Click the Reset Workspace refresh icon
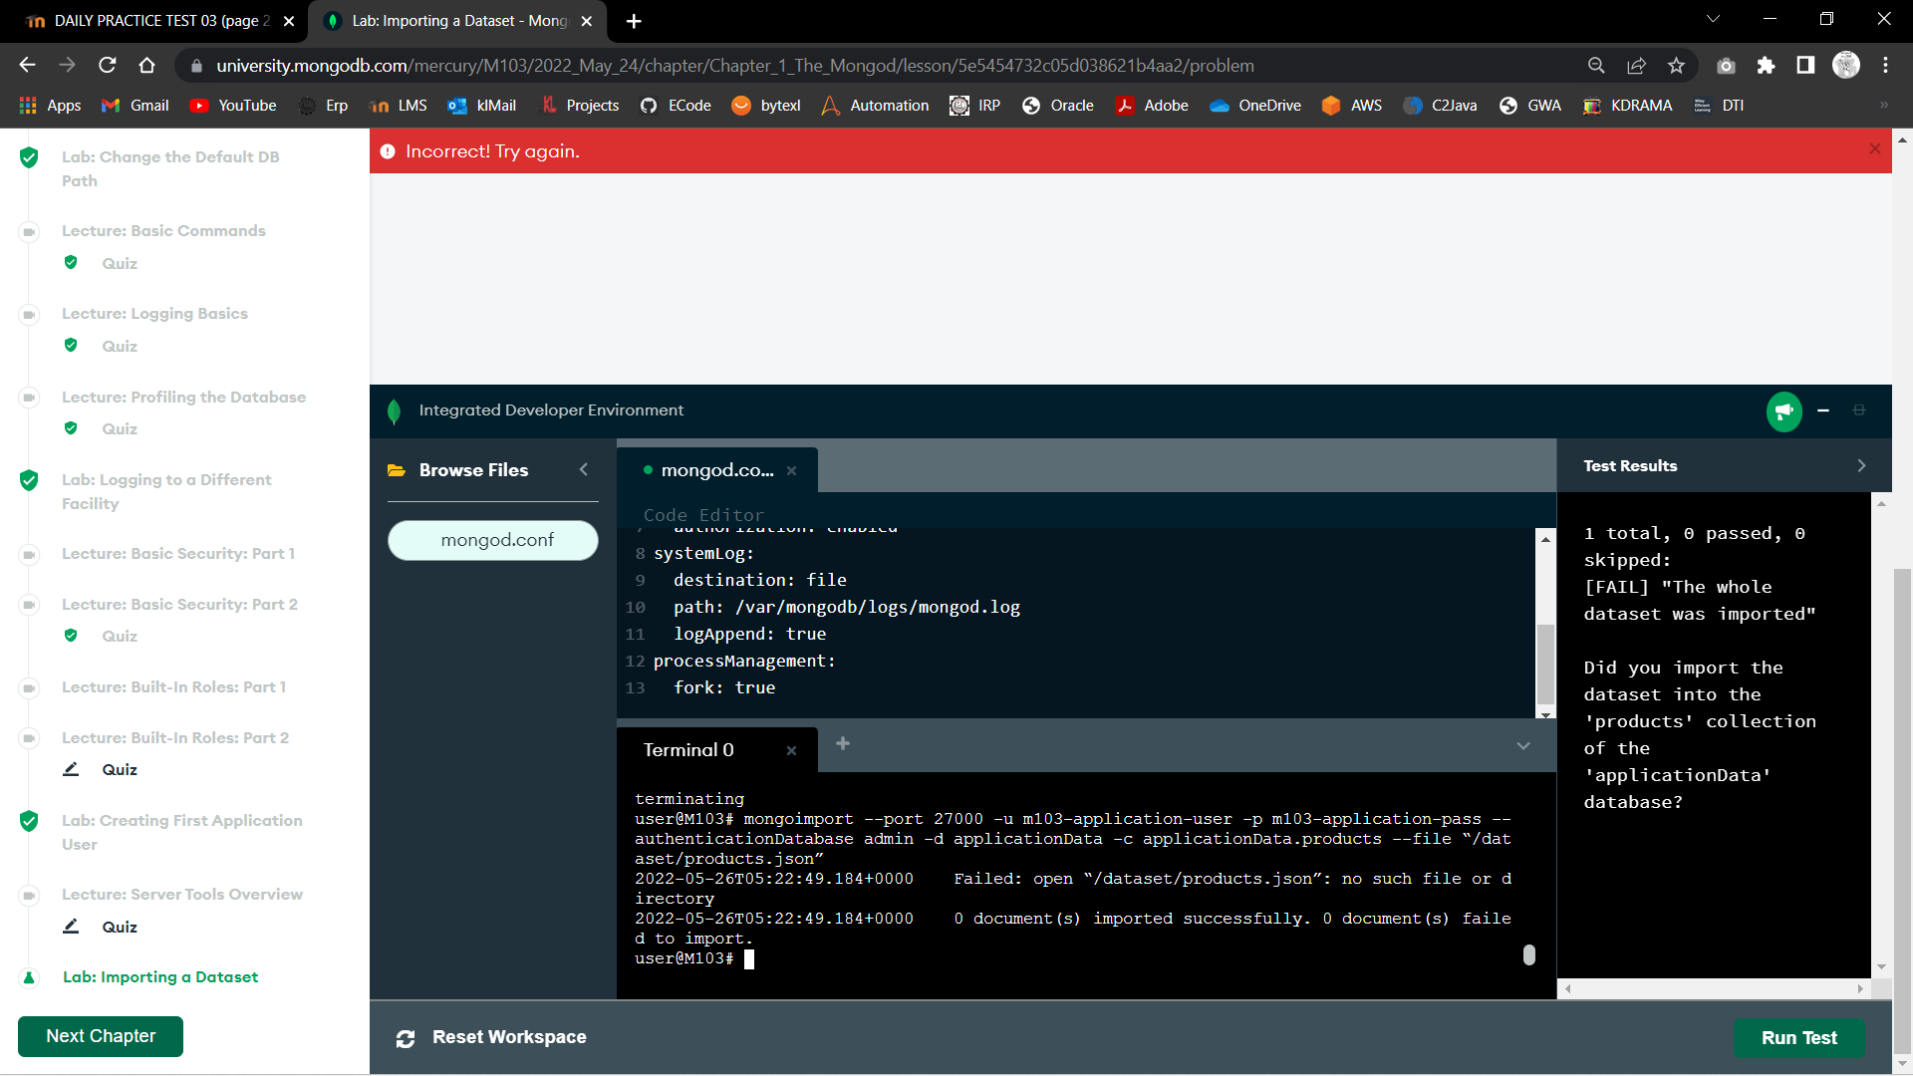The width and height of the screenshot is (1913, 1076). [406, 1039]
